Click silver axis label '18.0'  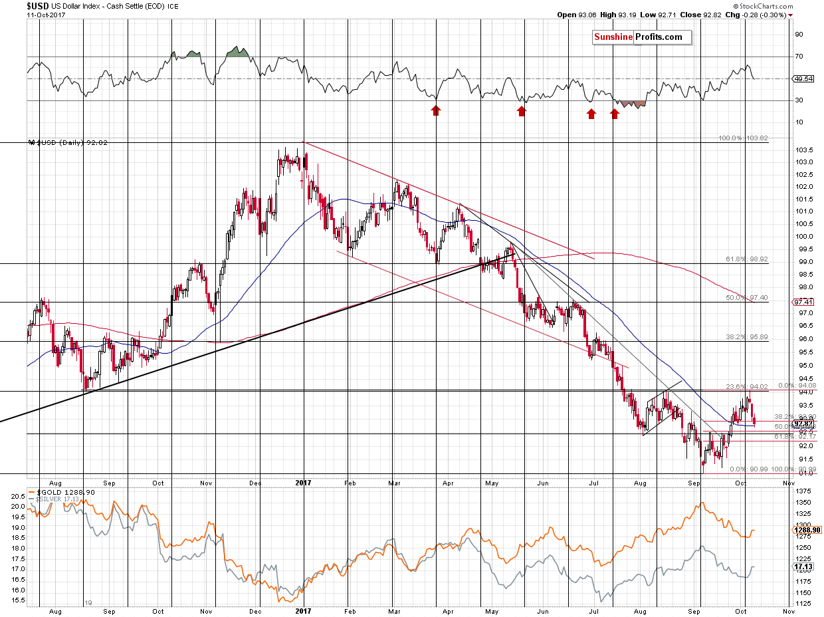[19, 548]
